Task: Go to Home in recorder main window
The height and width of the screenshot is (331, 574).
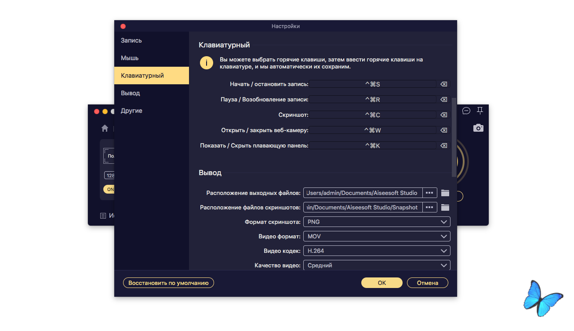Action: pyautogui.click(x=105, y=128)
